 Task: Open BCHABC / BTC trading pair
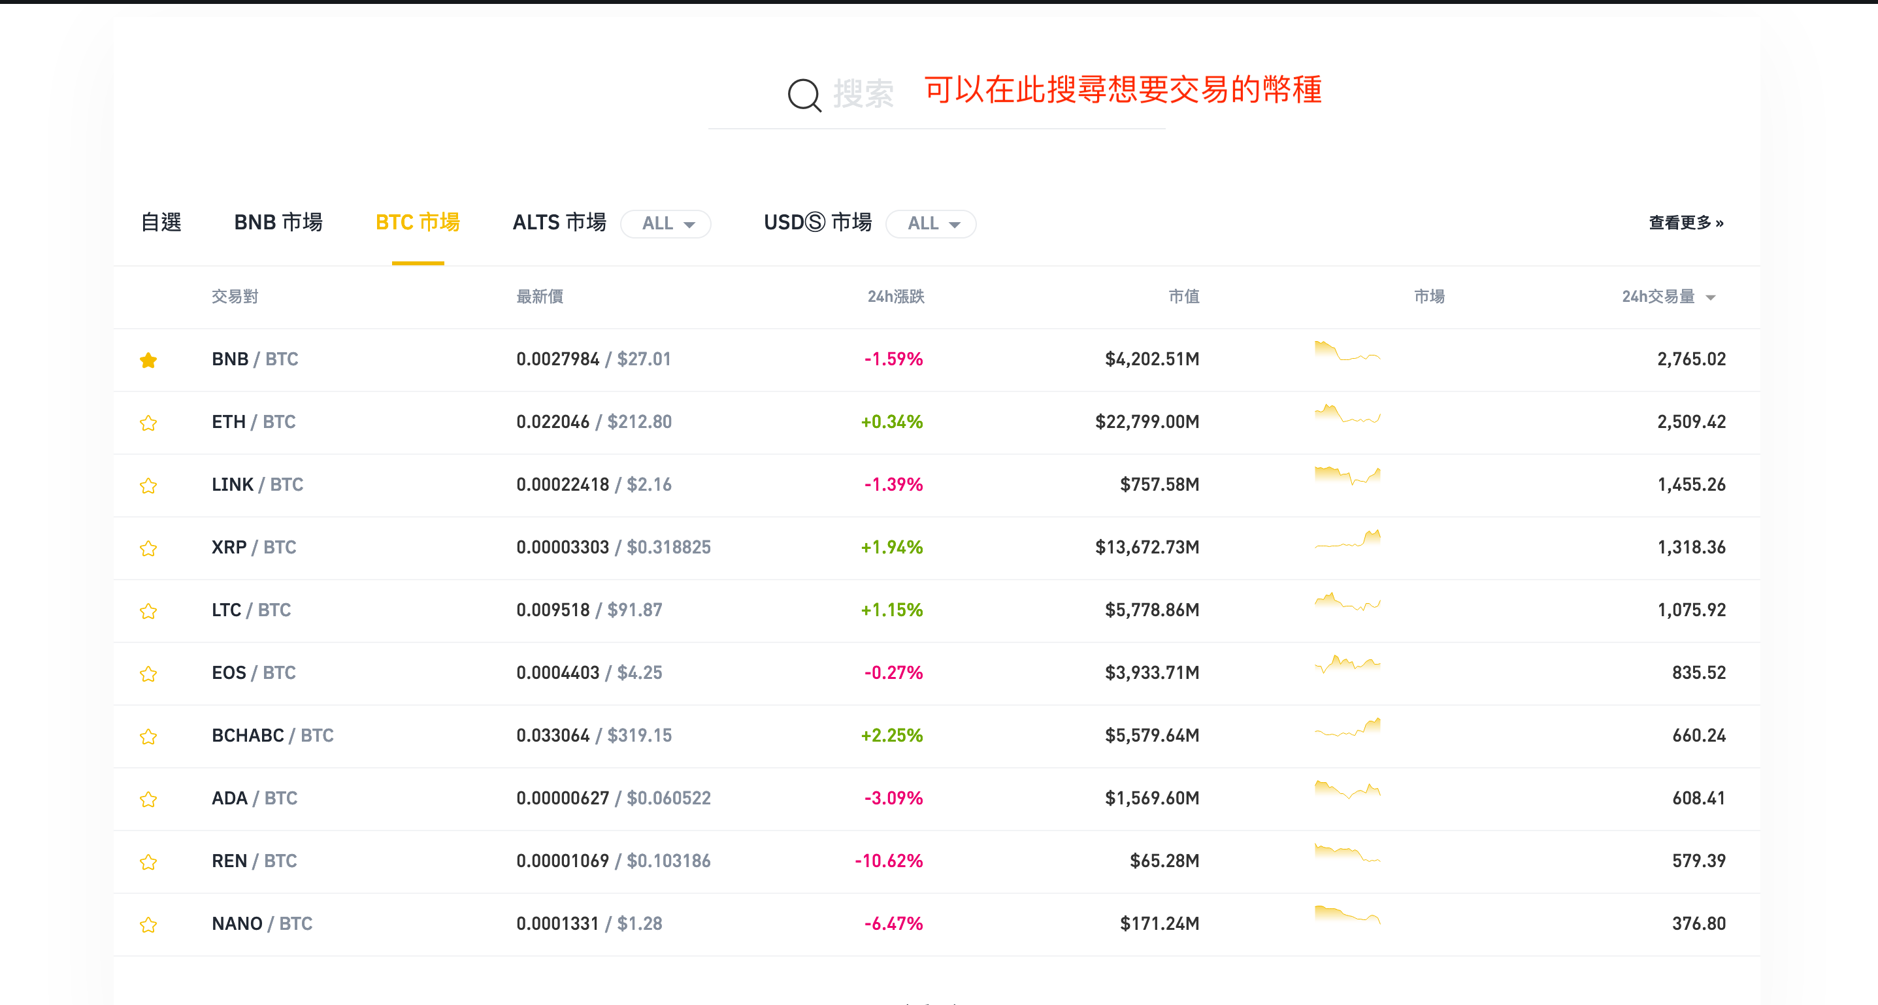[x=272, y=735]
